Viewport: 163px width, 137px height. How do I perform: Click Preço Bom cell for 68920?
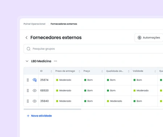click(93, 90)
